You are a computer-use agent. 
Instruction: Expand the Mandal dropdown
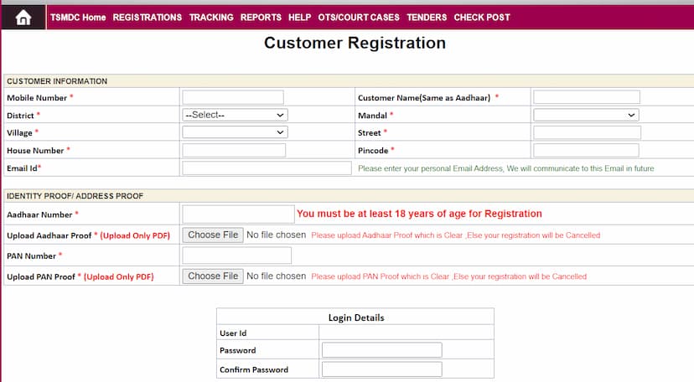click(x=586, y=115)
